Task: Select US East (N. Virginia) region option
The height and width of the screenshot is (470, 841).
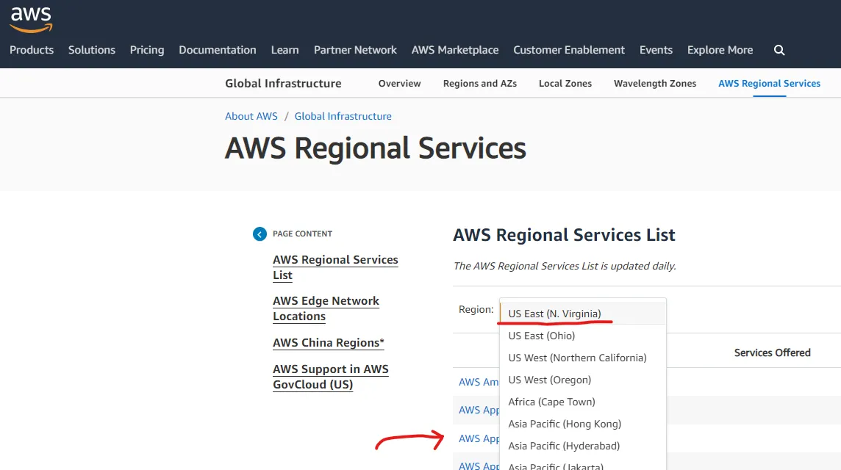Action: 583,314
